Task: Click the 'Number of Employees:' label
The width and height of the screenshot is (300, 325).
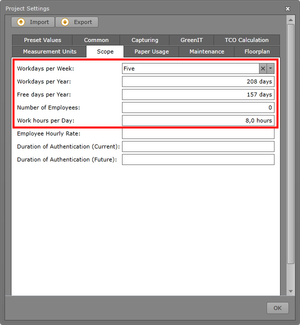Action: coord(48,107)
